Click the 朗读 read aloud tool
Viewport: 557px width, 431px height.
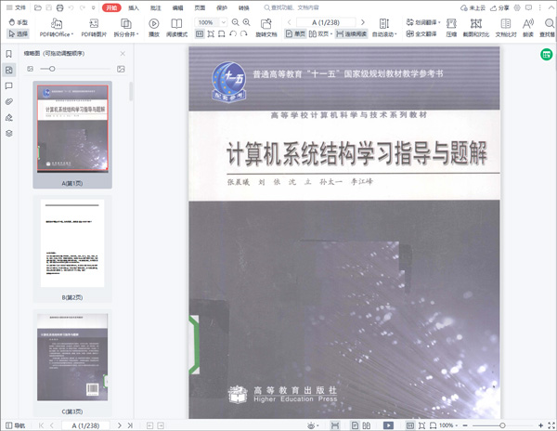pyautogui.click(x=528, y=28)
